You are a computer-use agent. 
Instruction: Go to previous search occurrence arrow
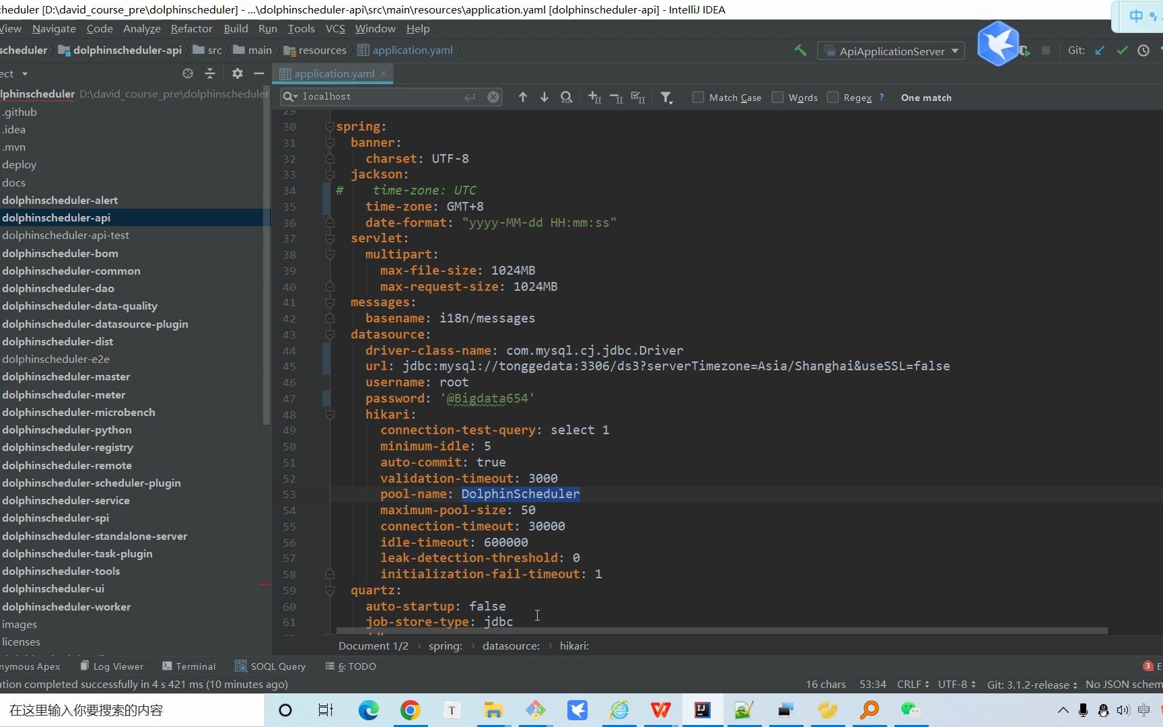(x=523, y=98)
